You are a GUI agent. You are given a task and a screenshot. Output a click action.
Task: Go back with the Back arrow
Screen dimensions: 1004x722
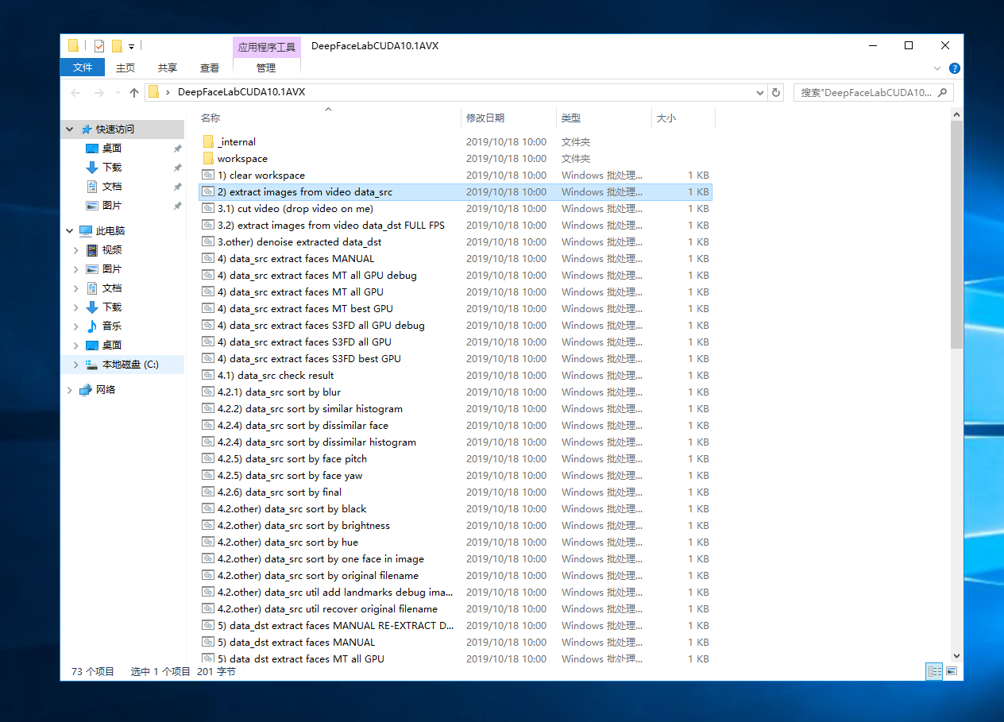tap(75, 92)
